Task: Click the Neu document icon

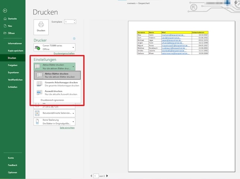Action: (4, 26)
